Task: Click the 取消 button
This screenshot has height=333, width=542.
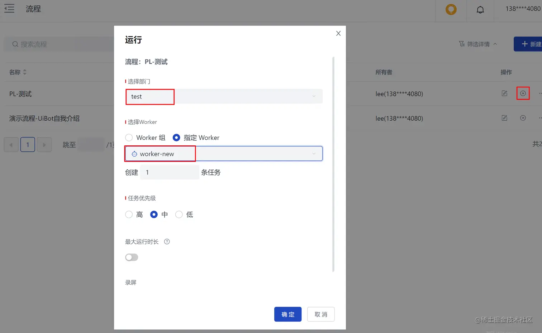Action: (321, 314)
